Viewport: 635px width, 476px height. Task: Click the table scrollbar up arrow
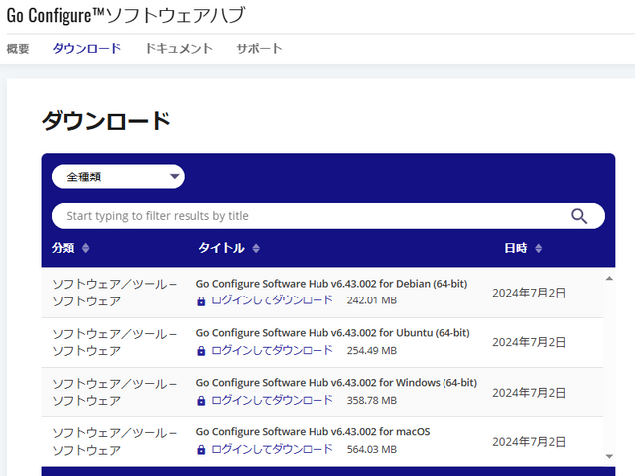pos(609,279)
